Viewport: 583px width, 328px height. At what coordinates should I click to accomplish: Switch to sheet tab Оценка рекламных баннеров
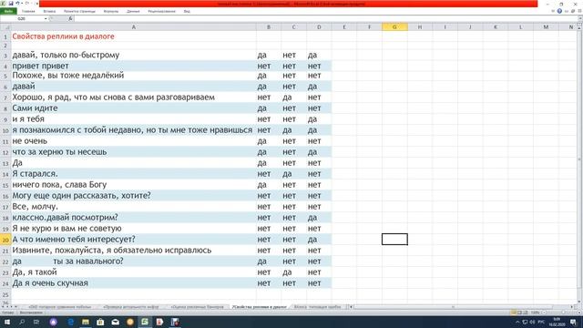198,307
